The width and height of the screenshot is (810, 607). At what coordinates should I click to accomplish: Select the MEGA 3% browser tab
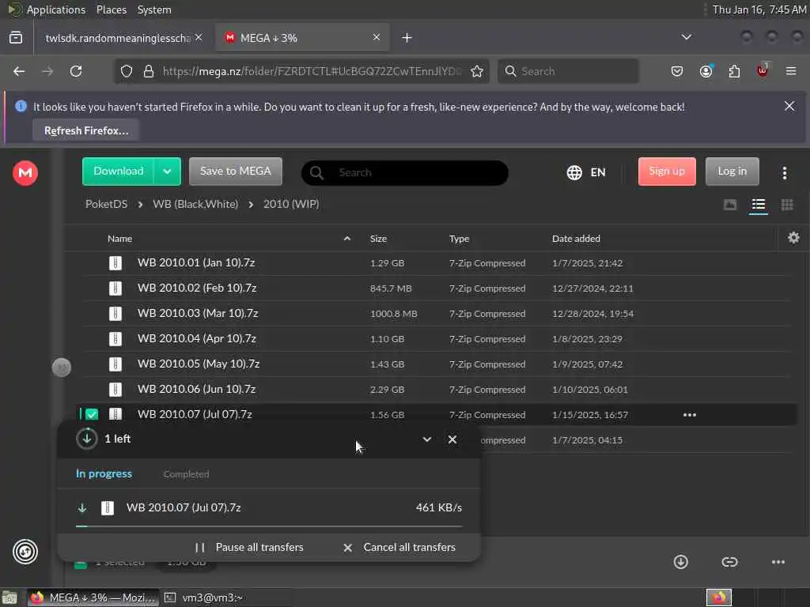tap(301, 38)
